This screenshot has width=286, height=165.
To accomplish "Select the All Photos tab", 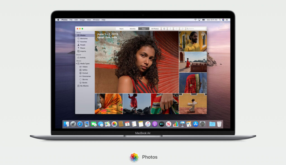I will 155,29.
